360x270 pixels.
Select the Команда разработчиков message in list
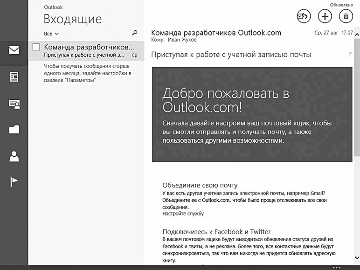click(86, 51)
